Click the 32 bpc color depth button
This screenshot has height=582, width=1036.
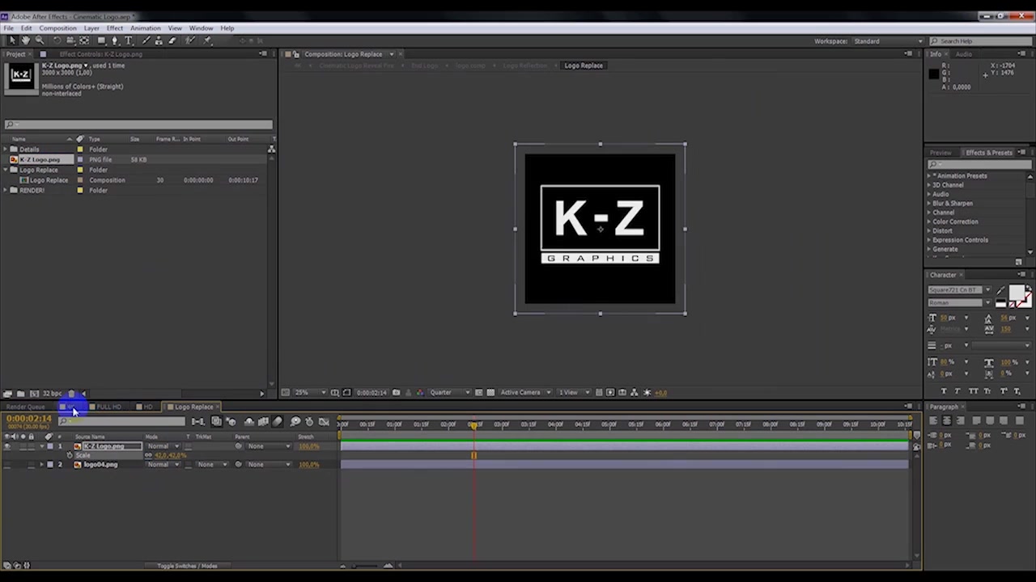[51, 394]
